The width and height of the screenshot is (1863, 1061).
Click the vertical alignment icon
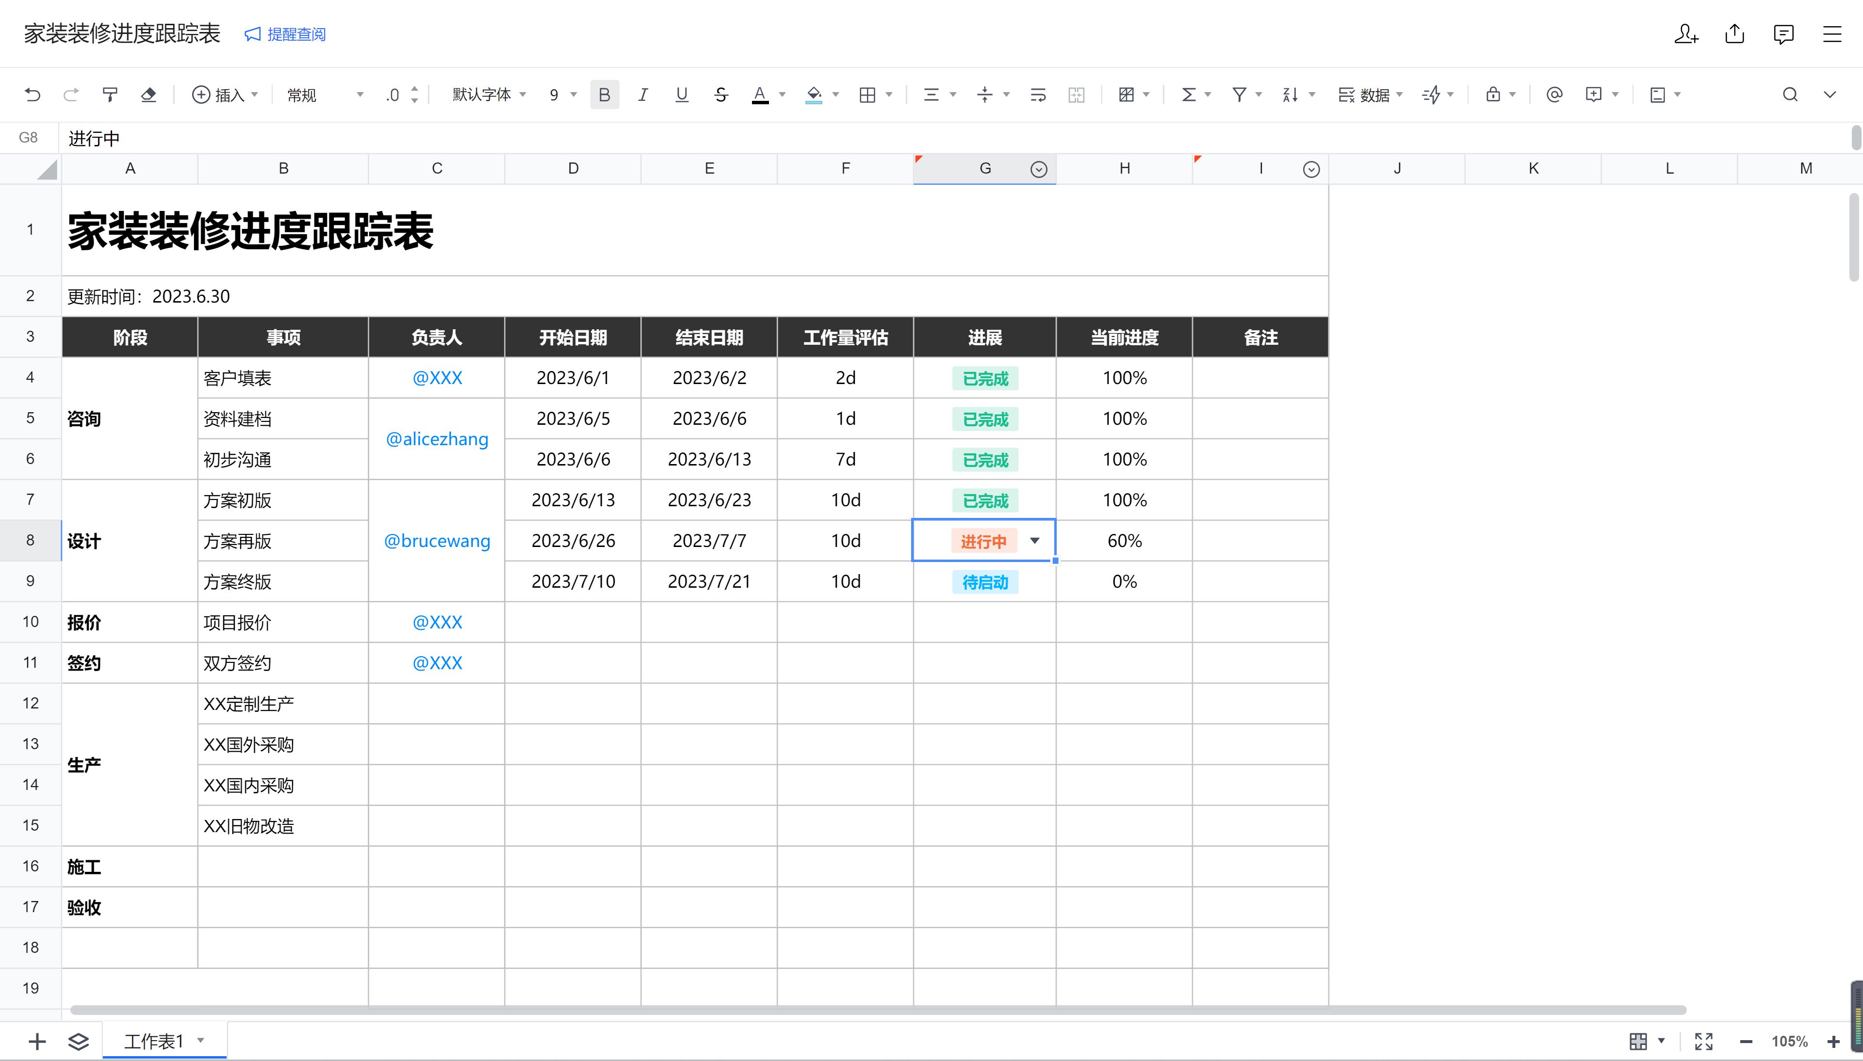click(x=985, y=95)
